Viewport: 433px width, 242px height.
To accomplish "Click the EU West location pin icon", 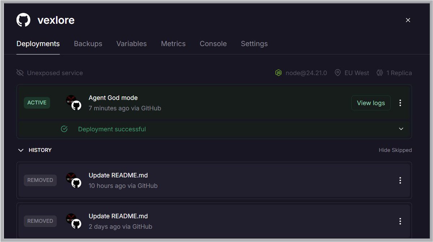I will (338, 73).
